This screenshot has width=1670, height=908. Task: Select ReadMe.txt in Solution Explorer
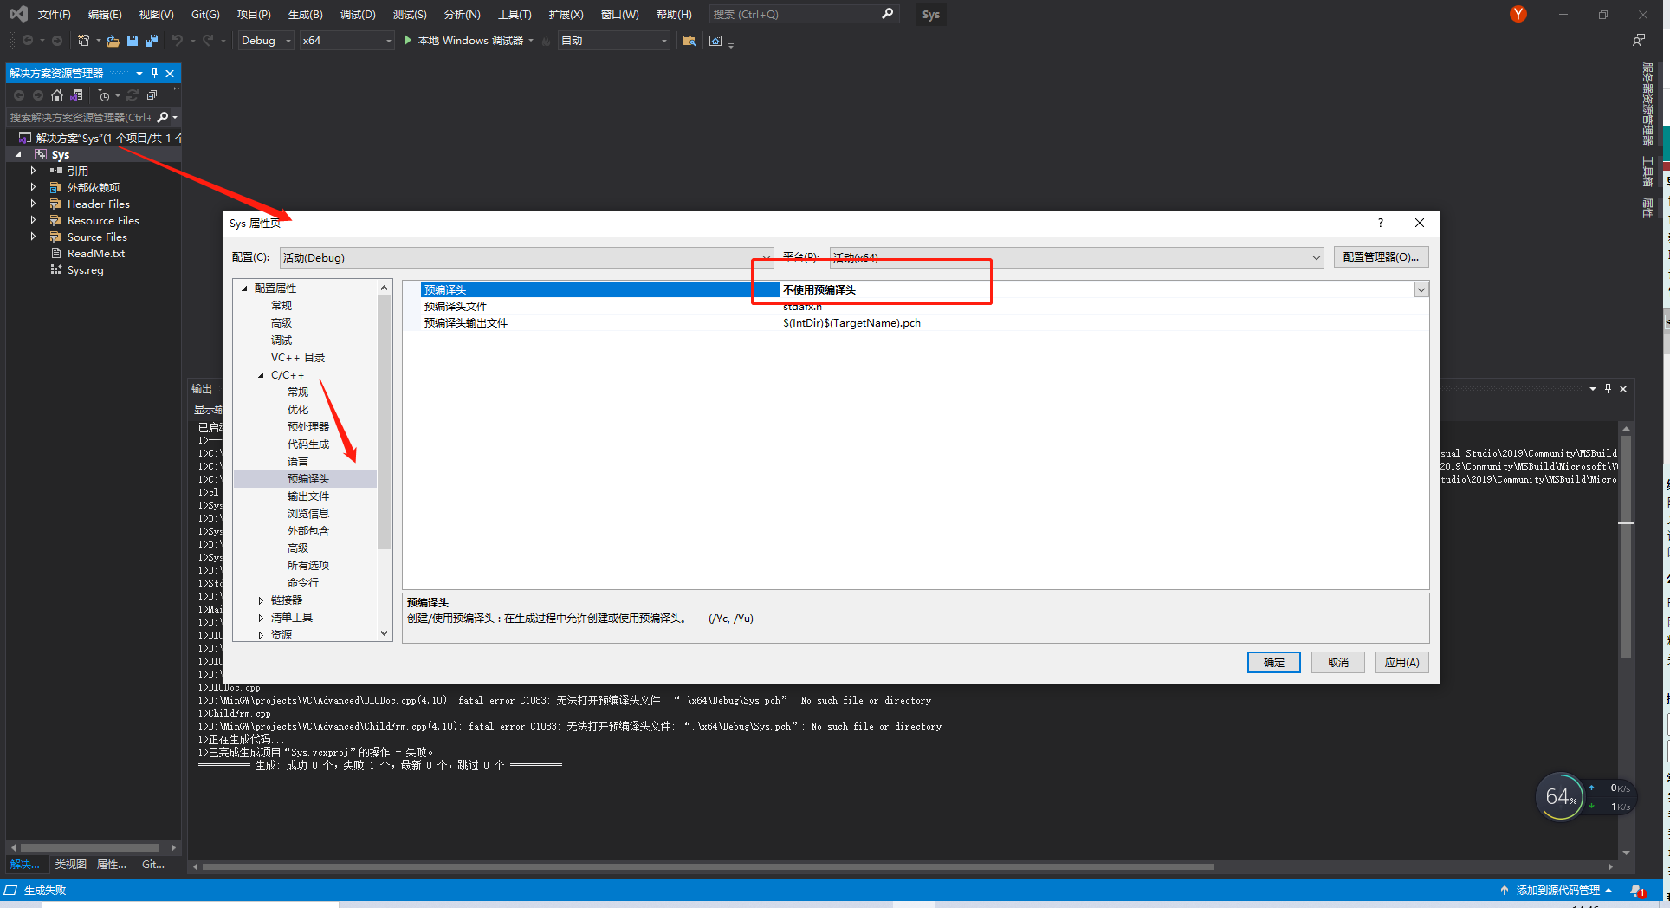coord(94,253)
